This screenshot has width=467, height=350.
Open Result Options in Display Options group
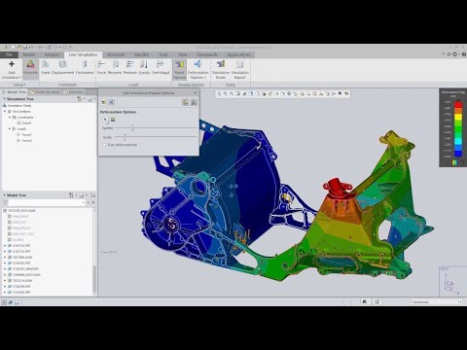point(179,70)
